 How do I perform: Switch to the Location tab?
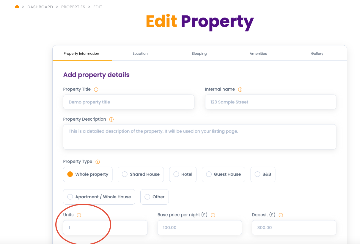pos(140,54)
